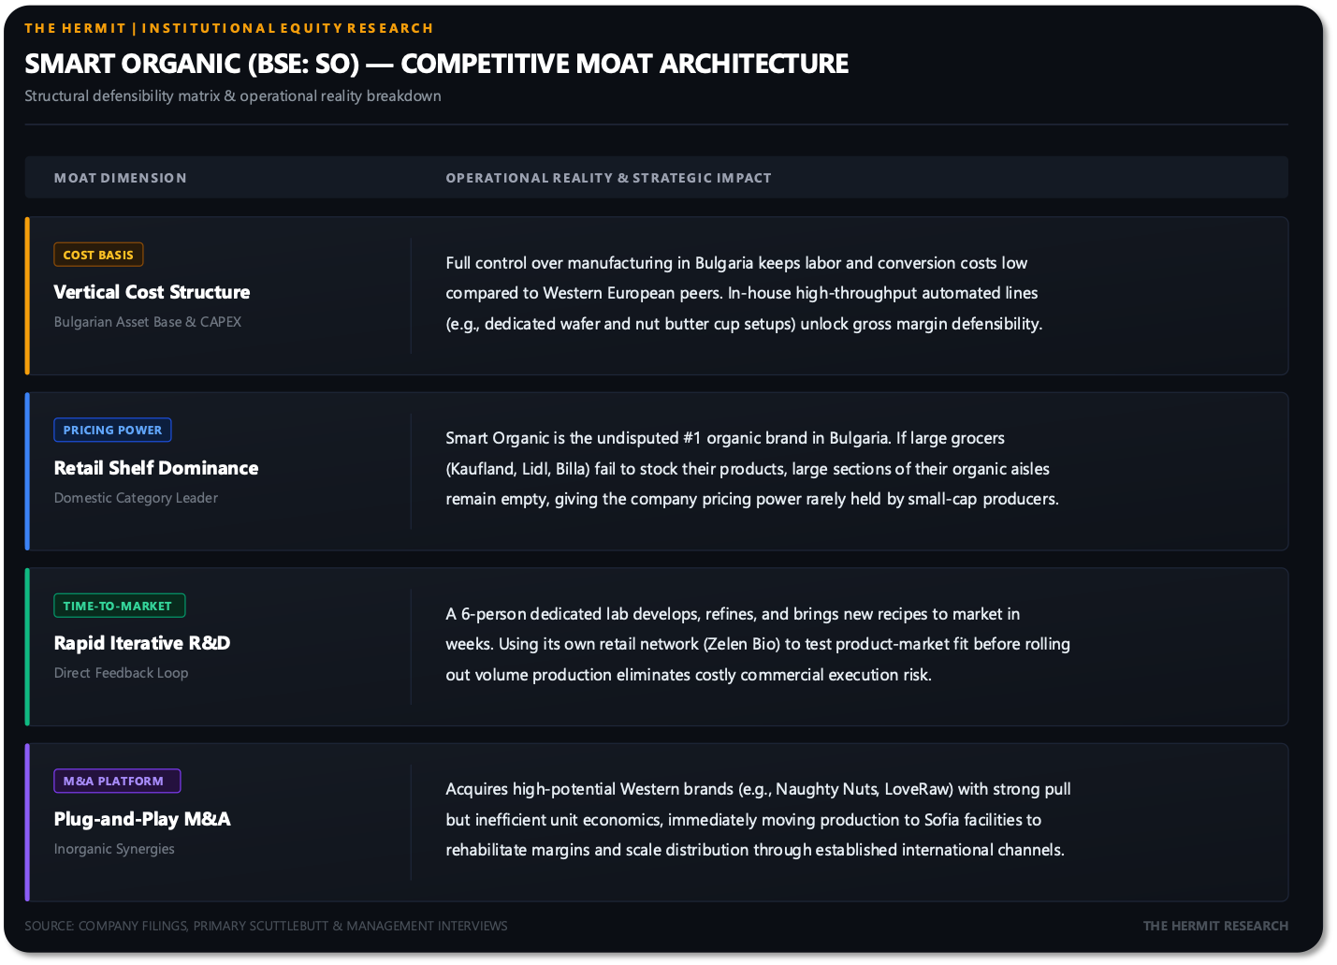Click the PRICING POWER blue tag
Image resolution: width=1337 pixels, height=965 pixels.
coord(112,430)
